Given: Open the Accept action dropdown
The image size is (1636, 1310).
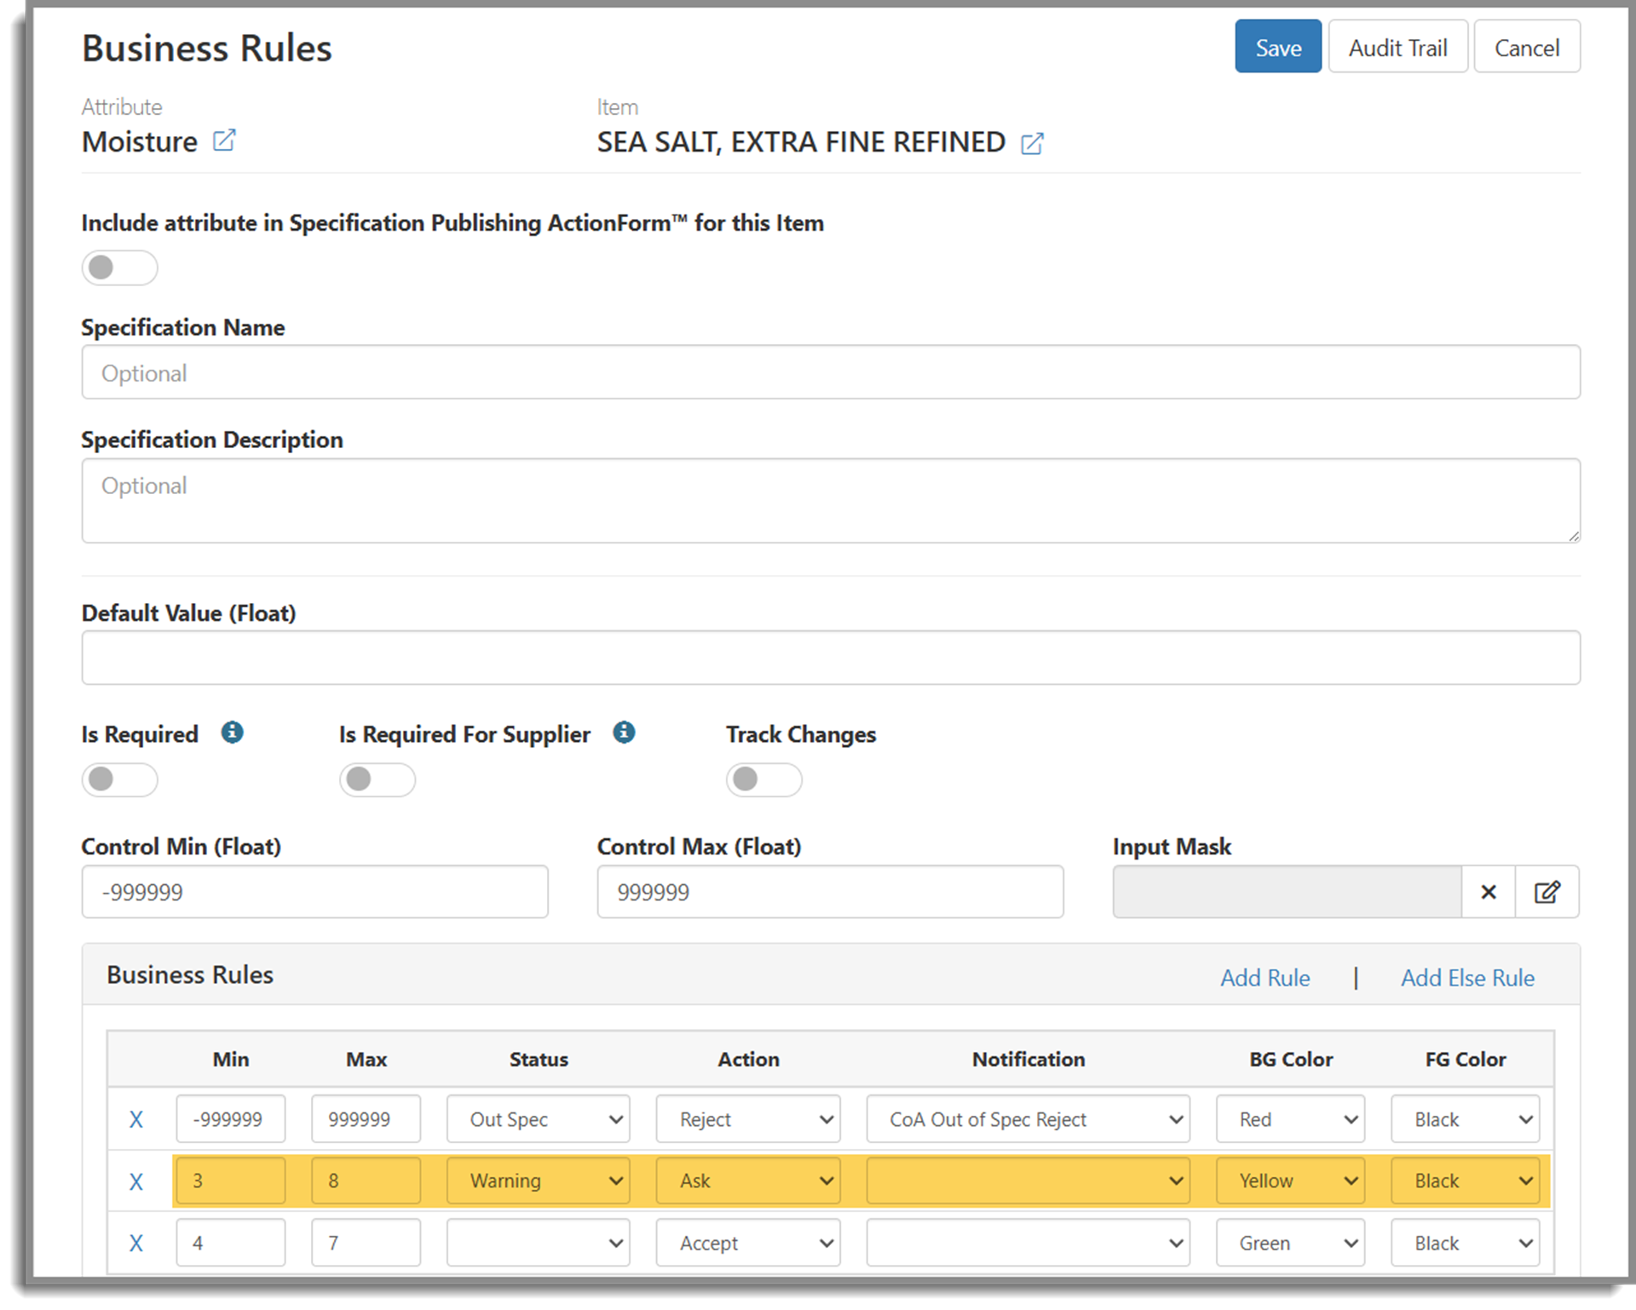Looking at the screenshot, I should click(x=748, y=1243).
